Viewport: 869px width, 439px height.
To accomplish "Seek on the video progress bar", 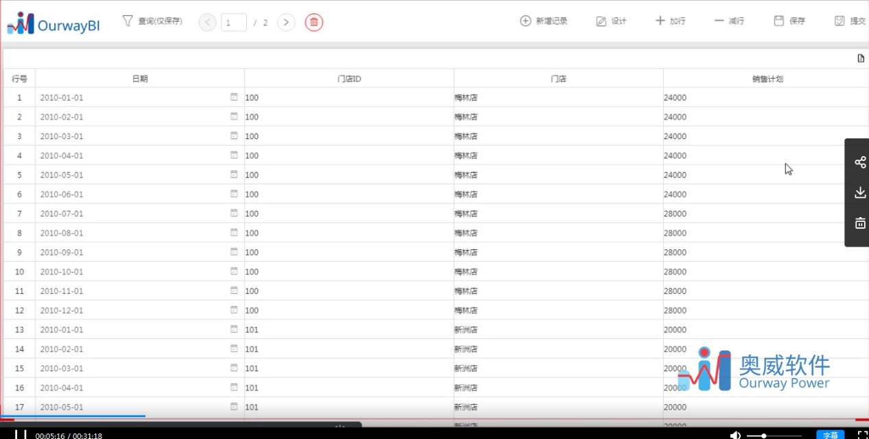I will coord(434,417).
